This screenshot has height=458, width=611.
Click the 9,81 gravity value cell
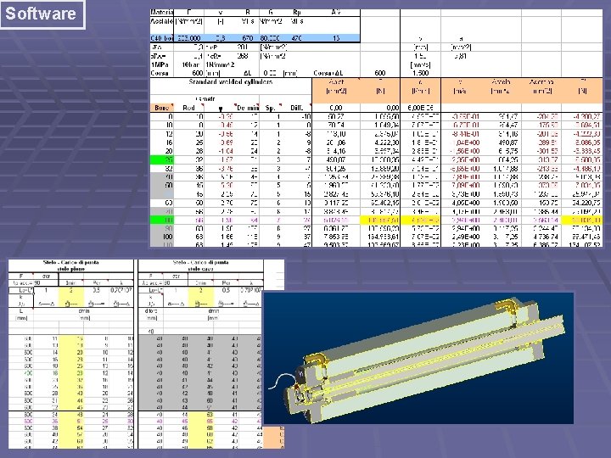pyautogui.click(x=460, y=56)
